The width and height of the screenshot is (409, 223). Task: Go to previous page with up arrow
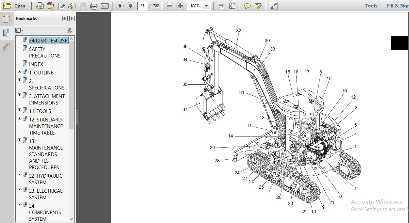pyautogui.click(x=120, y=6)
